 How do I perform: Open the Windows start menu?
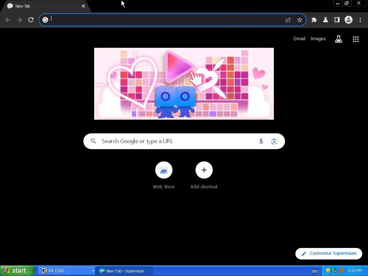pos(17,271)
